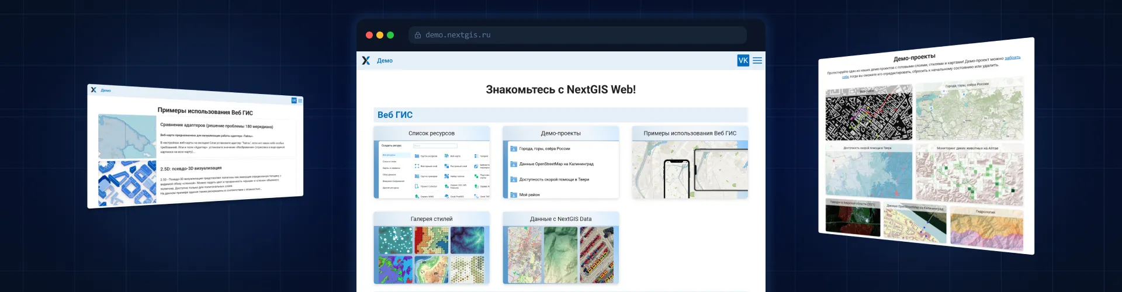Viewport: 1122px width, 292px height.
Task: Open Мониторинг диких животных на Алтае map
Action: coord(969,175)
